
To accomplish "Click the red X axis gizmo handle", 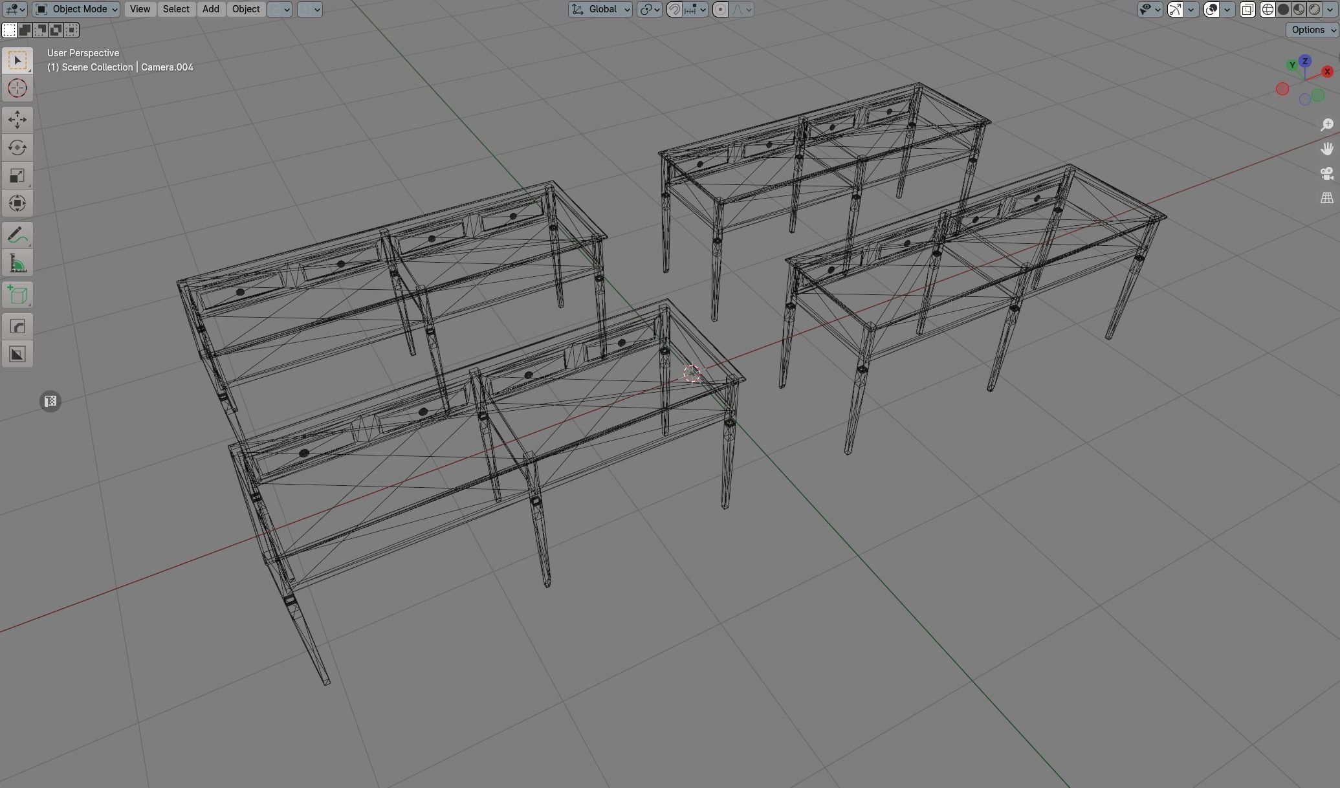I will 1328,72.
